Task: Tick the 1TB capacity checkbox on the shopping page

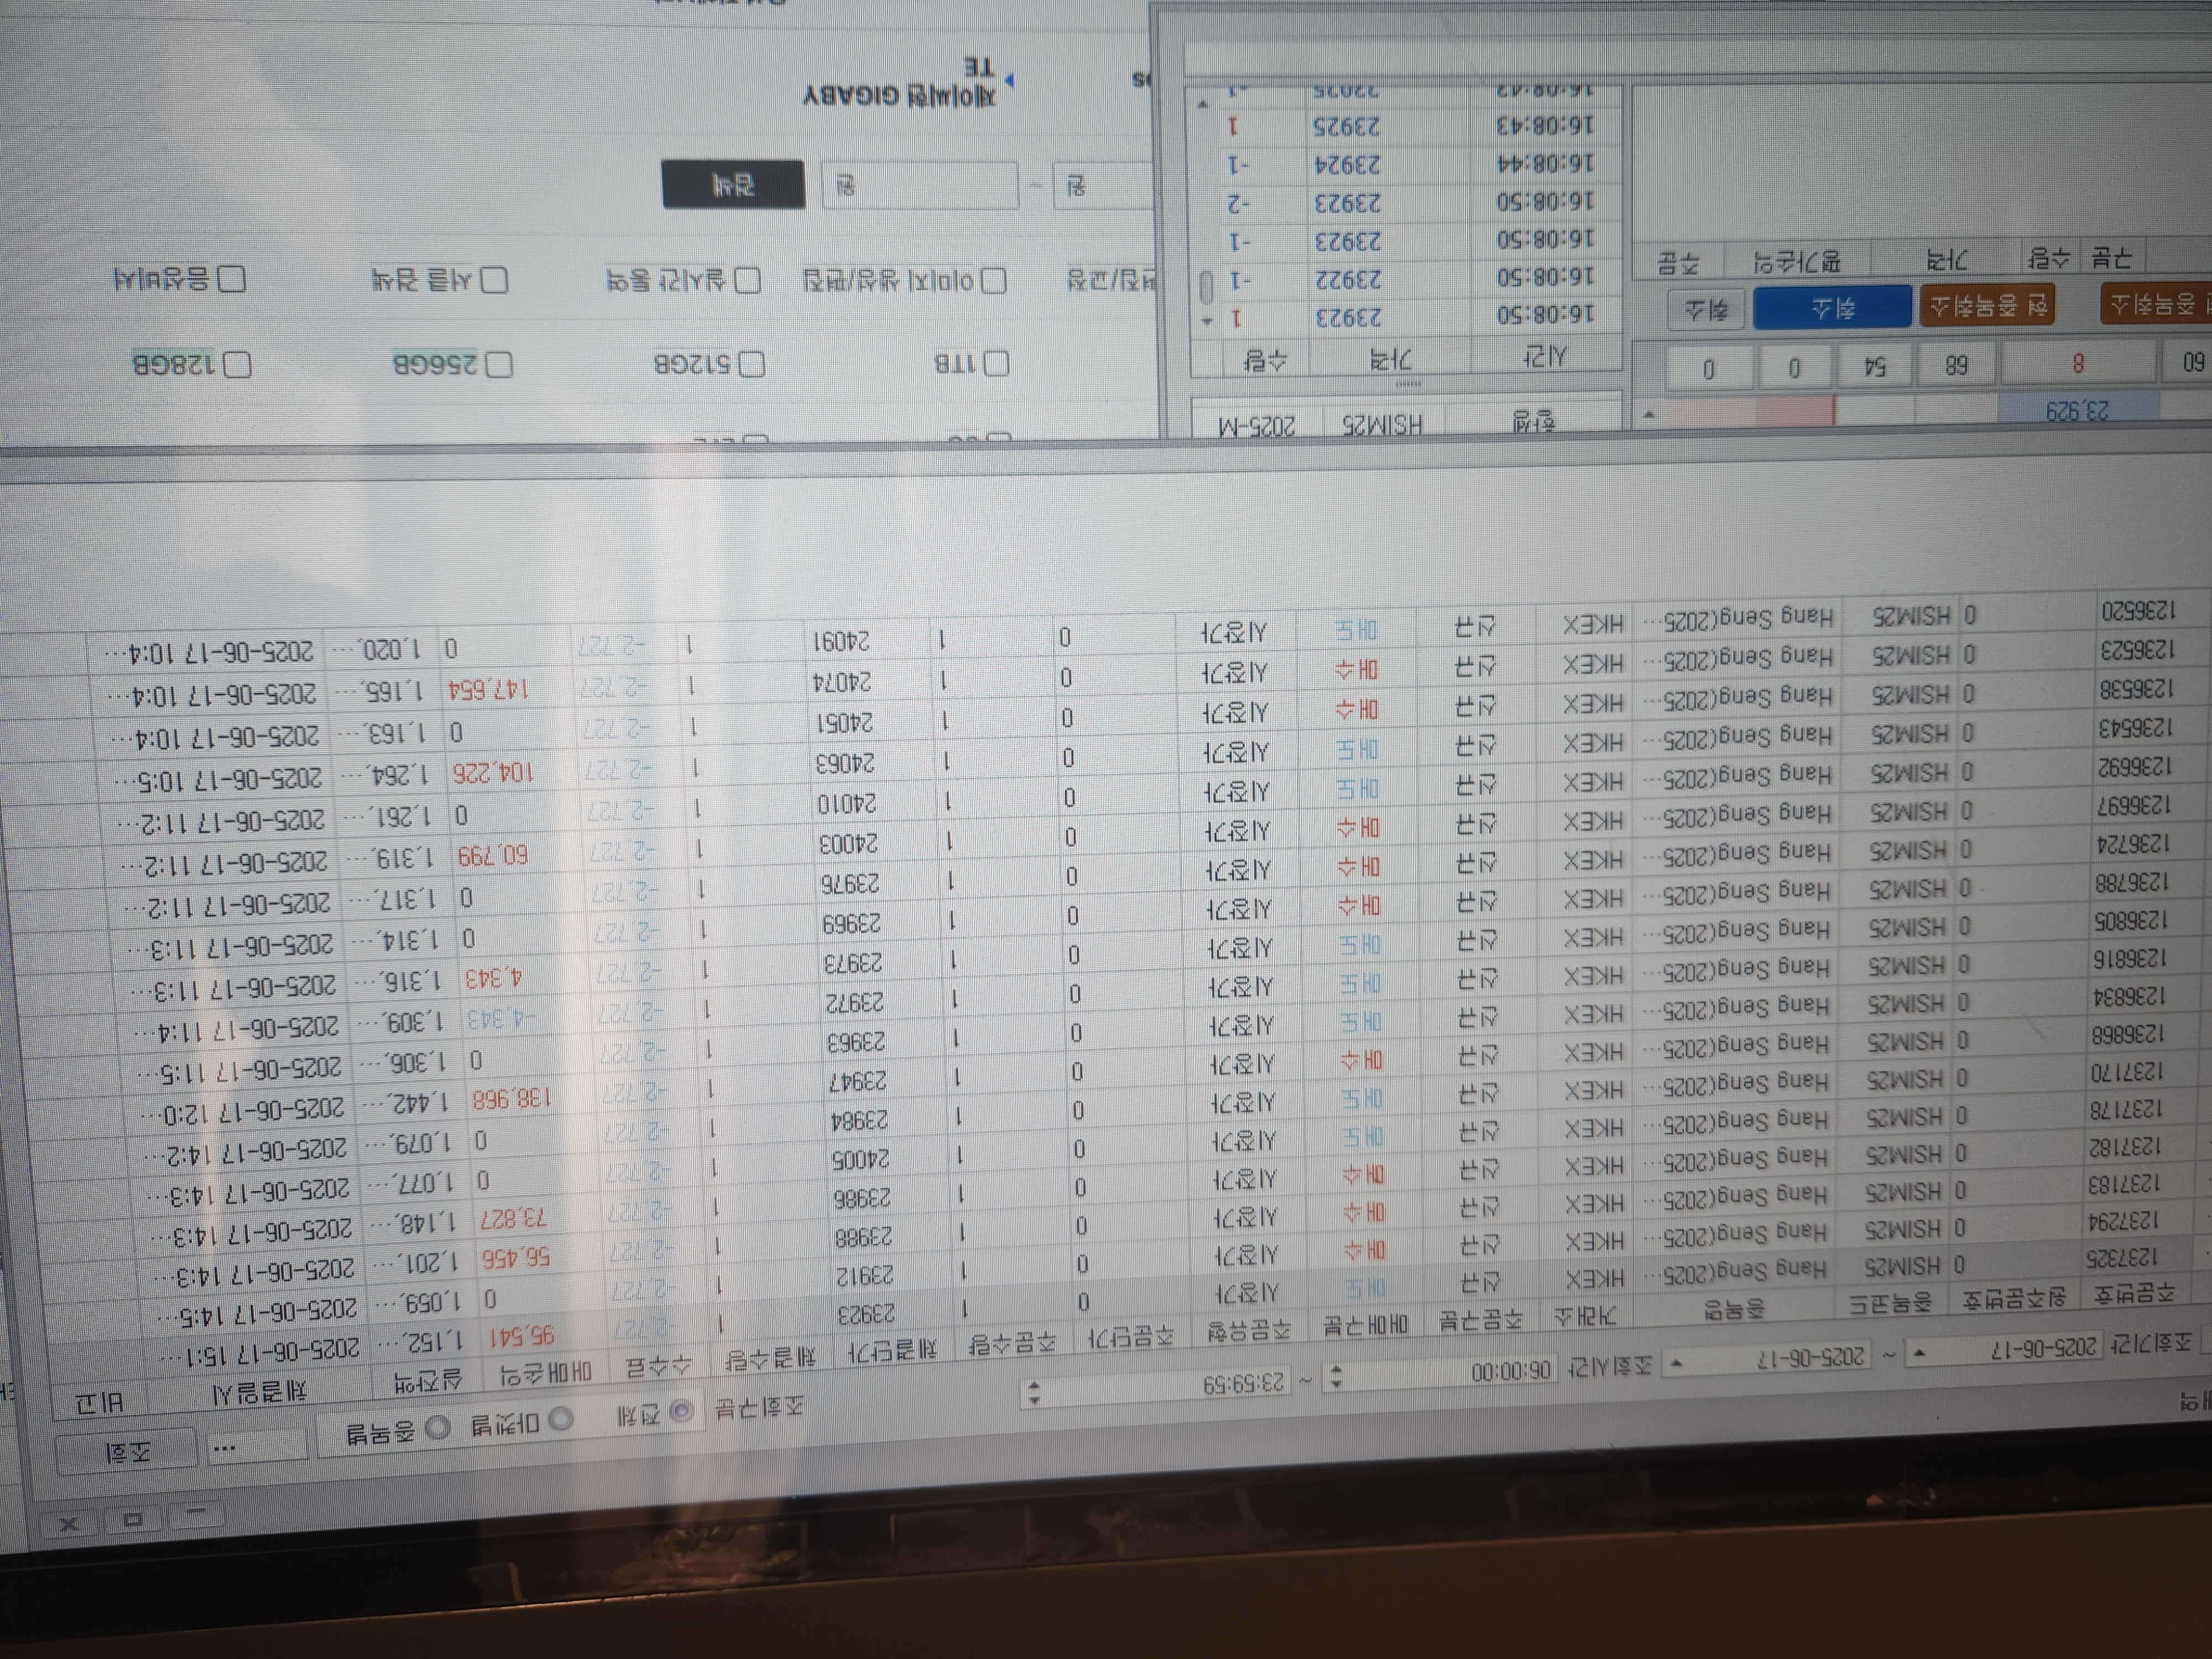Action: (997, 363)
